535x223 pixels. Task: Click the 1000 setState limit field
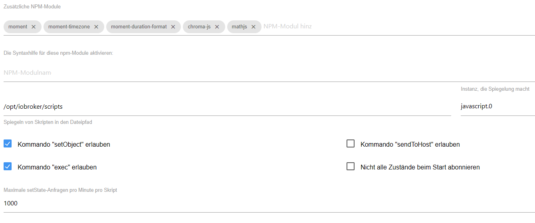point(269,203)
